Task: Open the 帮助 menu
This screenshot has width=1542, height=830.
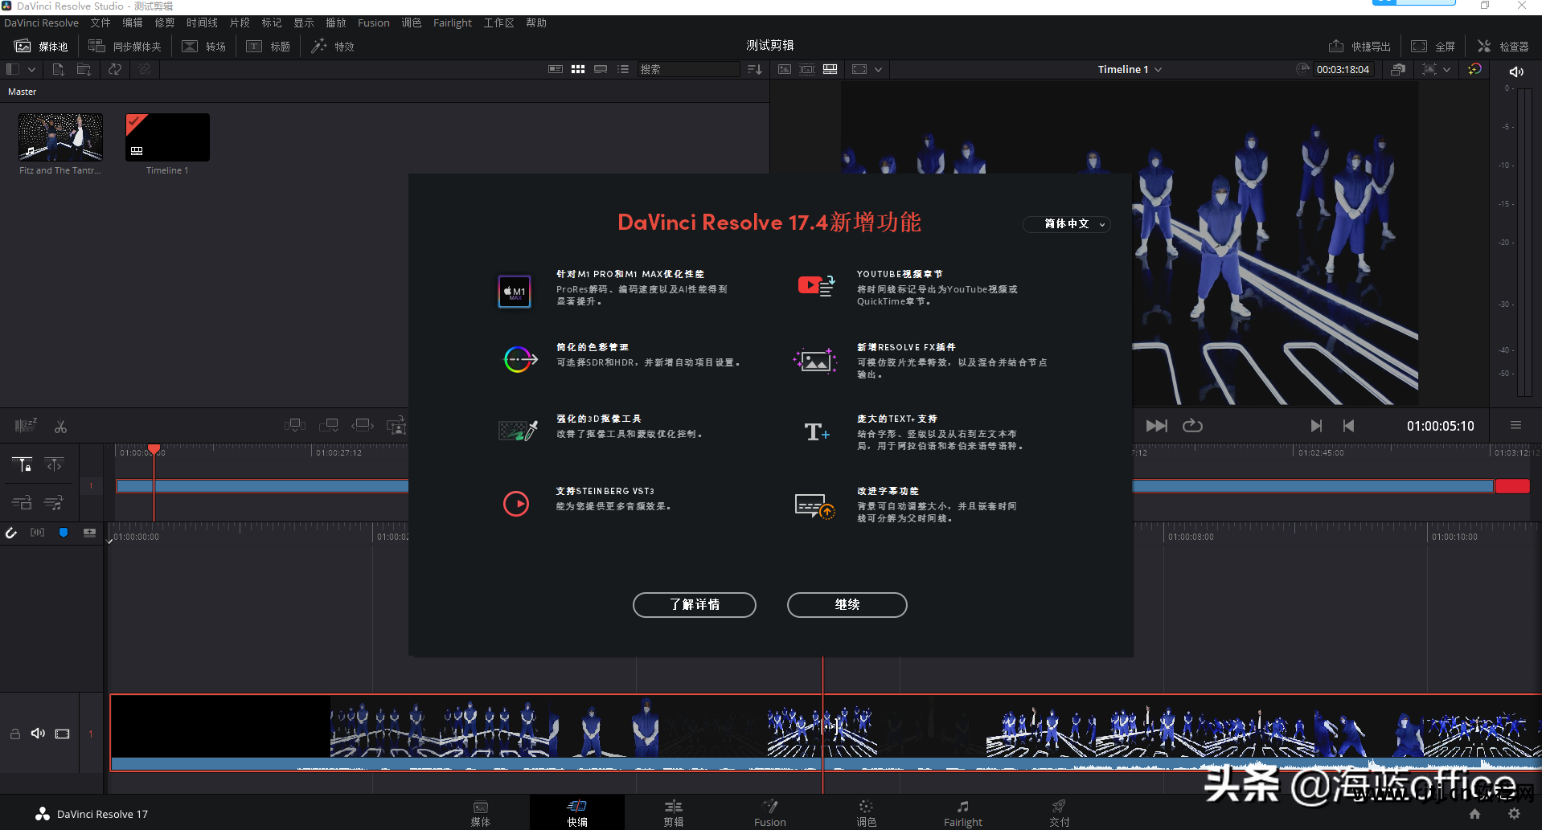Action: coord(536,22)
